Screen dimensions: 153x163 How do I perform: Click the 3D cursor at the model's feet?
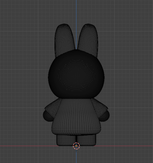tap(76, 146)
